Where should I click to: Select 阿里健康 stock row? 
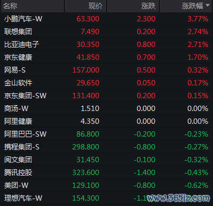(x=106, y=121)
